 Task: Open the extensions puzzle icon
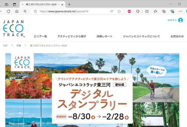point(138,11)
